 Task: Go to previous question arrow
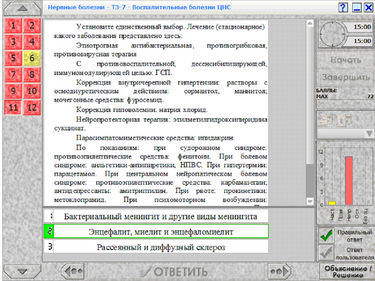tap(73, 271)
